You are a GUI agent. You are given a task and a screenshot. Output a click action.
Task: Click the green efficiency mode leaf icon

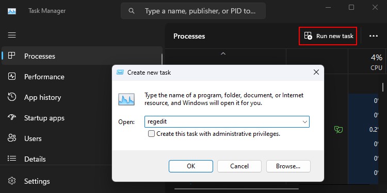pos(338,130)
